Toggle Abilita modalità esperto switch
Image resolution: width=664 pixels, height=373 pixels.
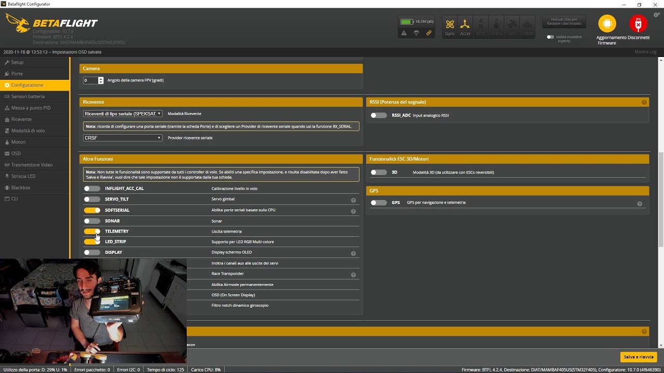550,37
